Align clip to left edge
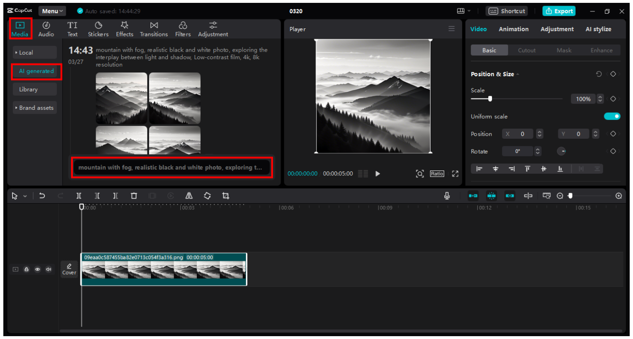 coord(479,169)
